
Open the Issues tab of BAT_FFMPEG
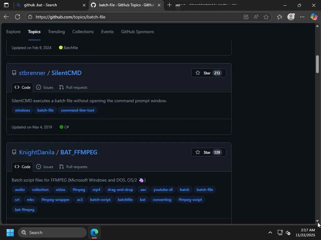click(45, 167)
